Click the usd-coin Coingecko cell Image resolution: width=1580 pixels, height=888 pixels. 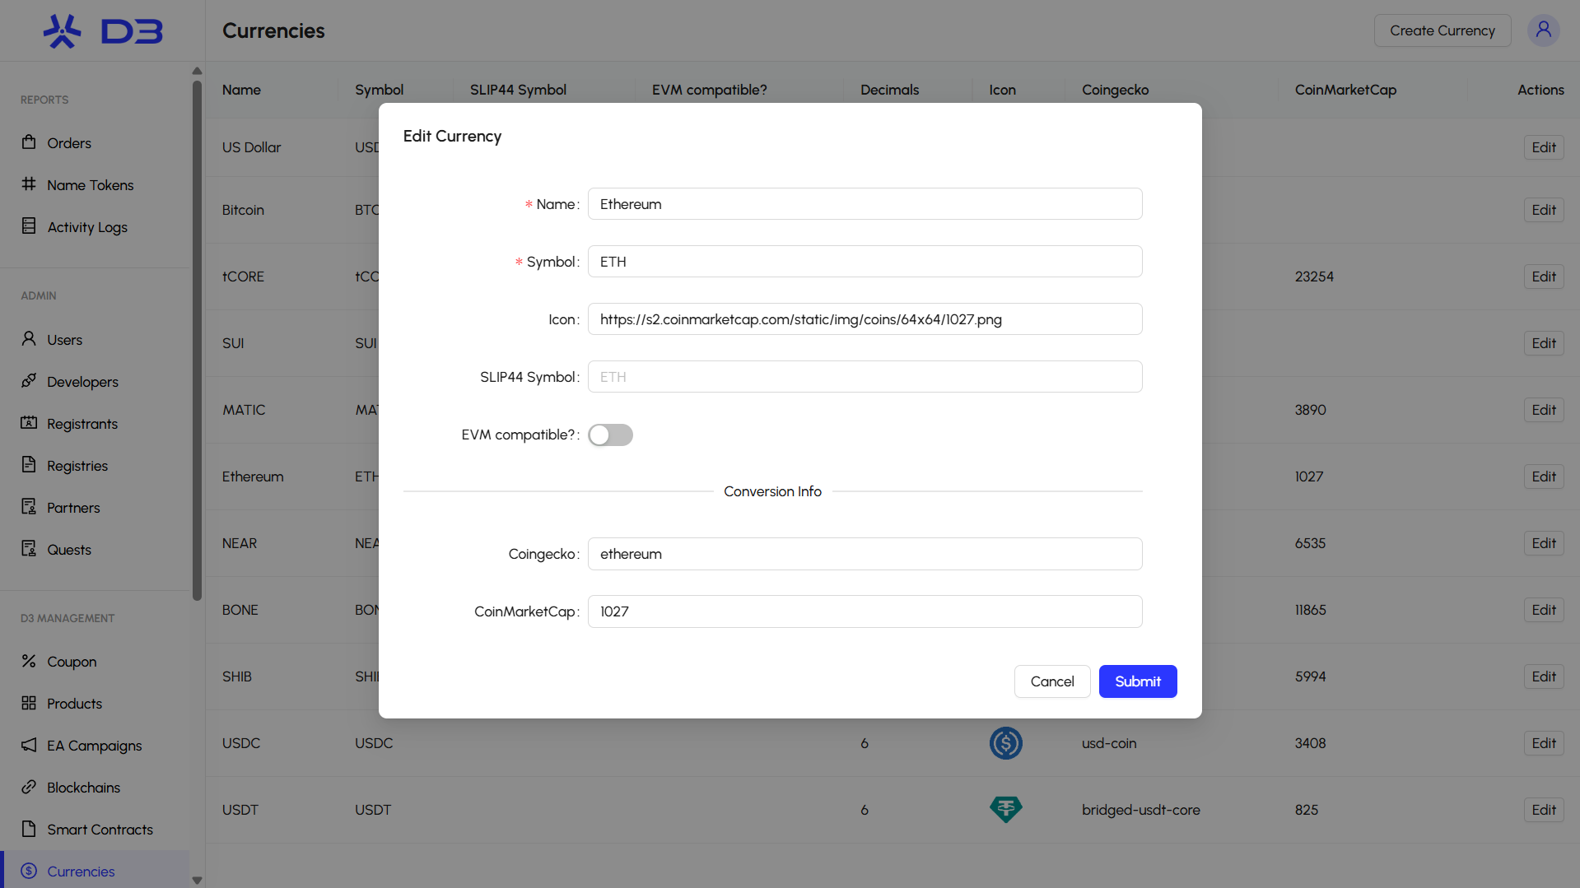[x=1109, y=743]
